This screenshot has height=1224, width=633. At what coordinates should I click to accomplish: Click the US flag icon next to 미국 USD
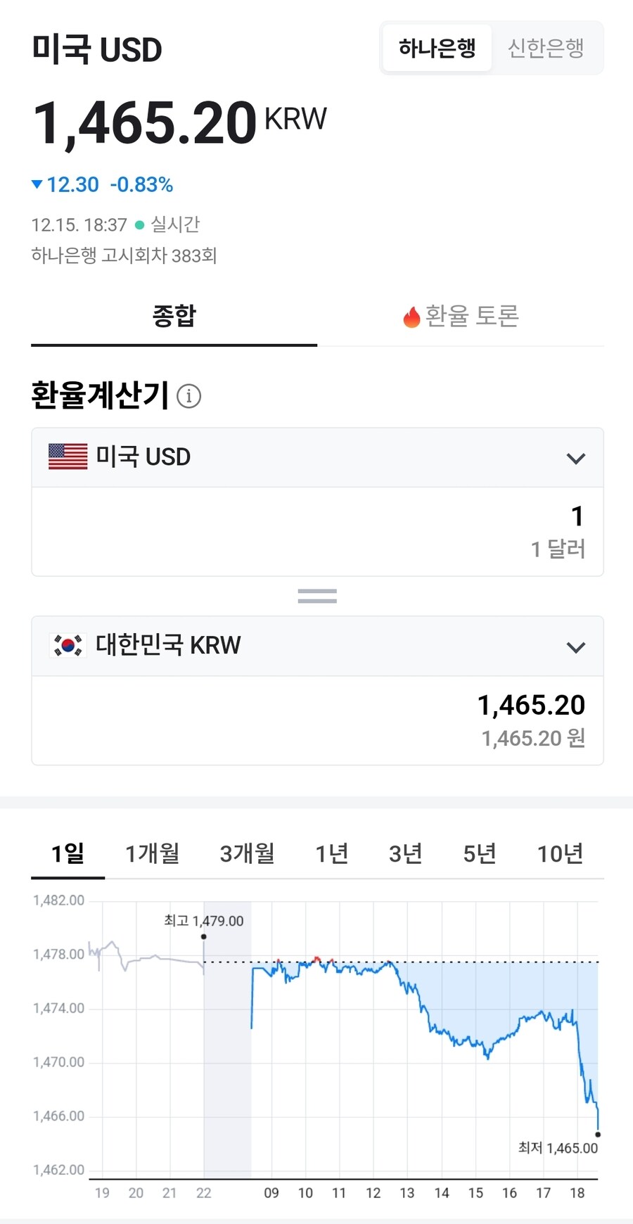coord(66,457)
